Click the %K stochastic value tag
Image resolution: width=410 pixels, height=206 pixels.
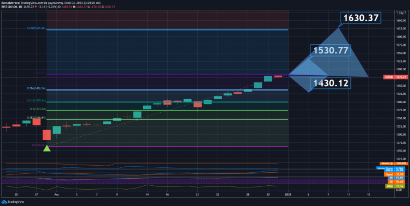pyautogui.click(x=396, y=178)
